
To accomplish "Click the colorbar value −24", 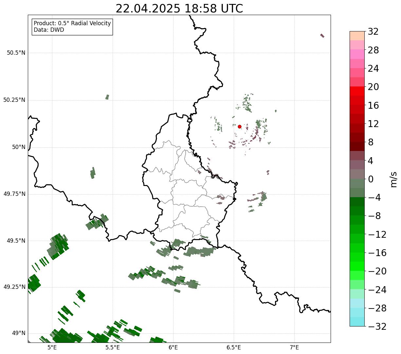I will pyautogui.click(x=377, y=290).
